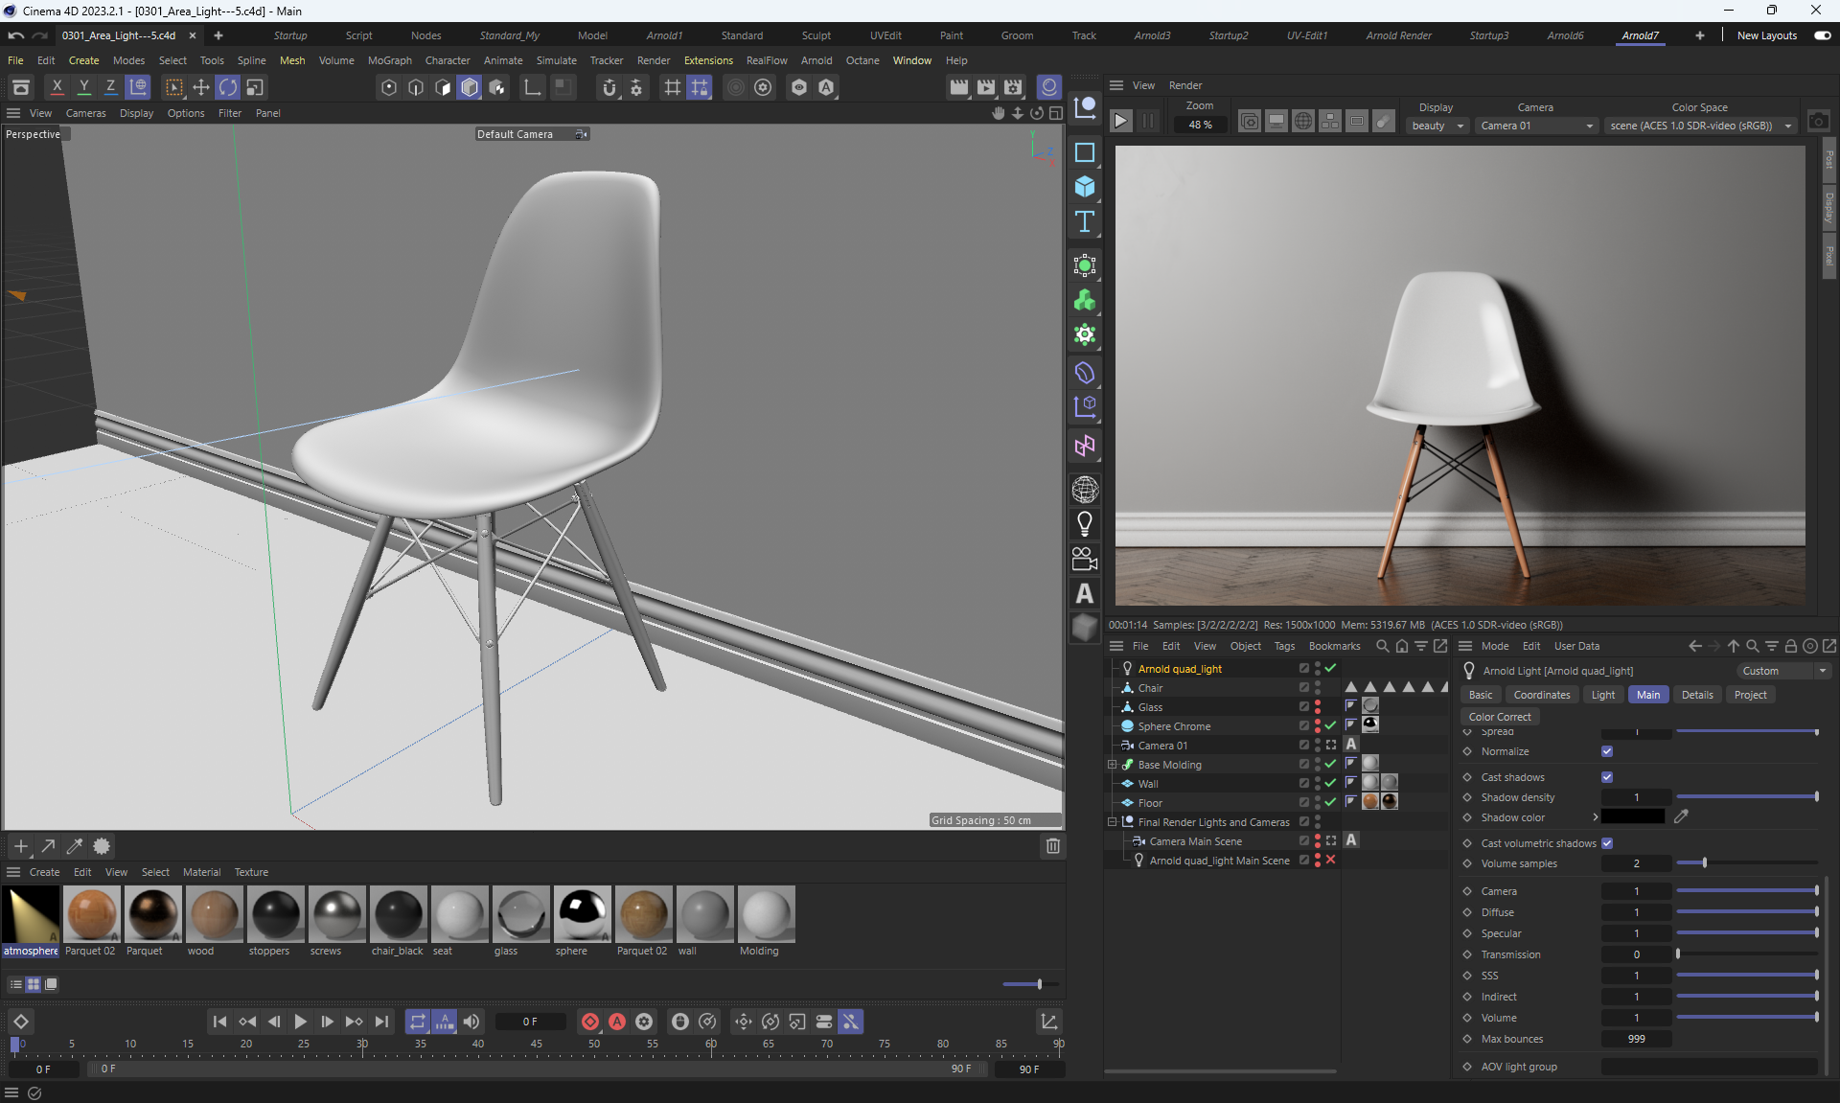The image size is (1840, 1103).
Task: Uncheck the Cast shadows checkbox
Action: pos(1607,777)
